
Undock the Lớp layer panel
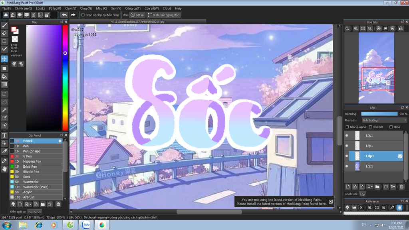click(403, 107)
